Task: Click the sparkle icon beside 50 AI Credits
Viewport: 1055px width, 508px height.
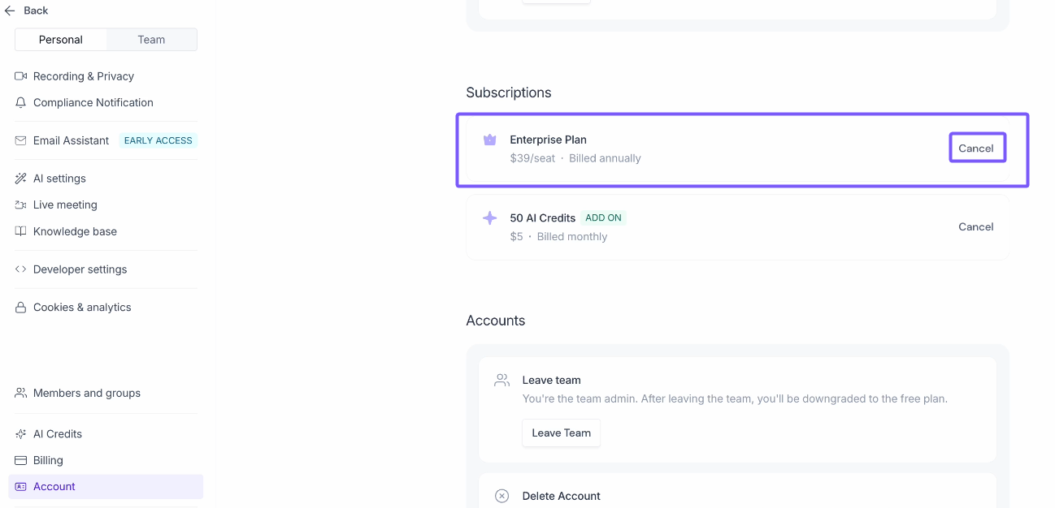Action: (489, 218)
